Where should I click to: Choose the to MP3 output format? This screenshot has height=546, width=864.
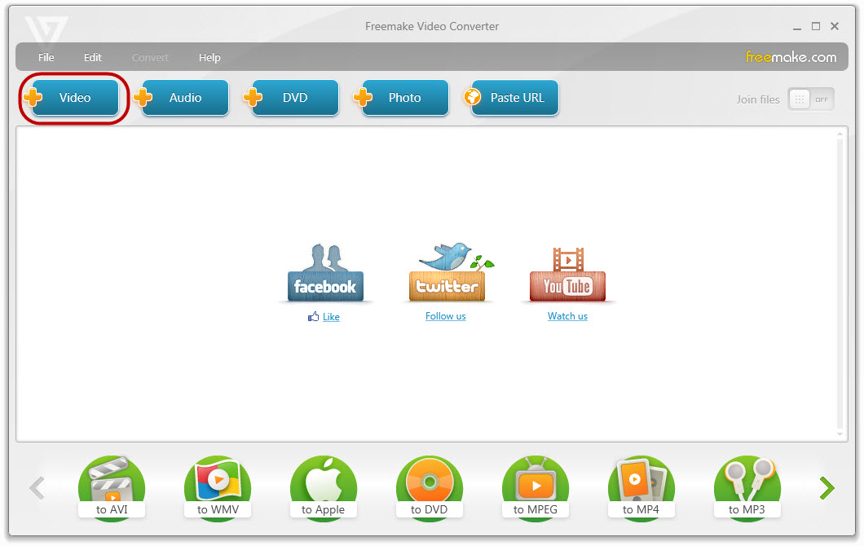click(747, 487)
